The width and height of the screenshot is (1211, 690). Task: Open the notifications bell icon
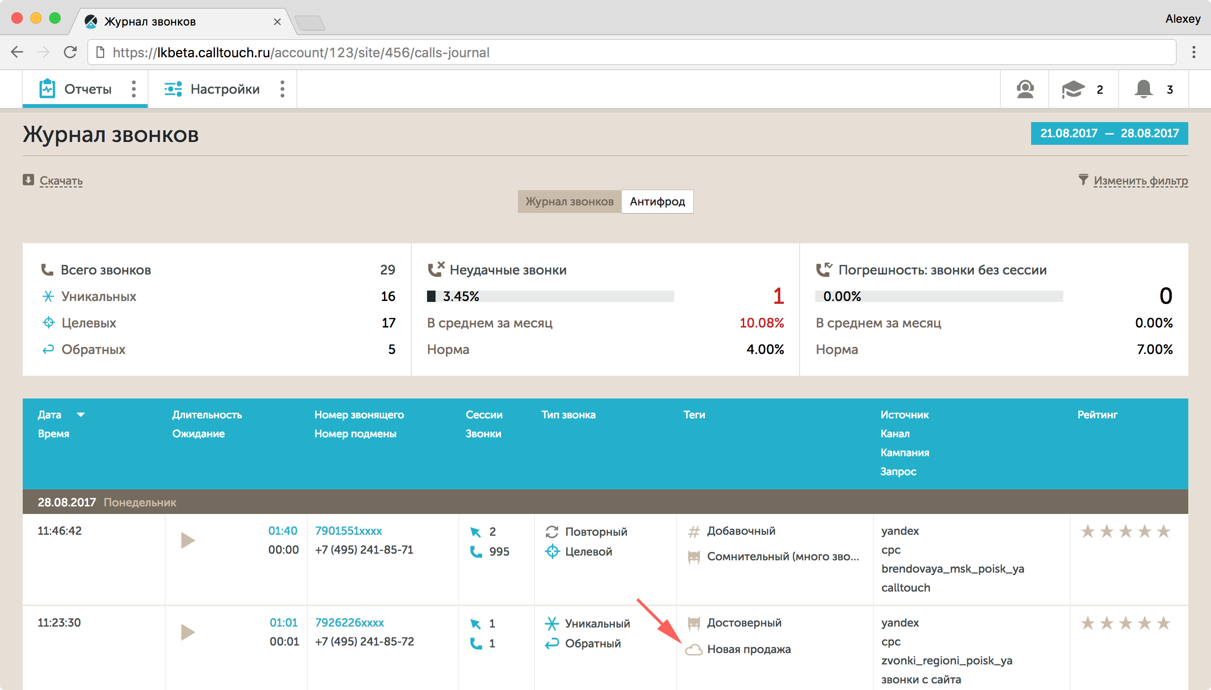click(x=1143, y=89)
